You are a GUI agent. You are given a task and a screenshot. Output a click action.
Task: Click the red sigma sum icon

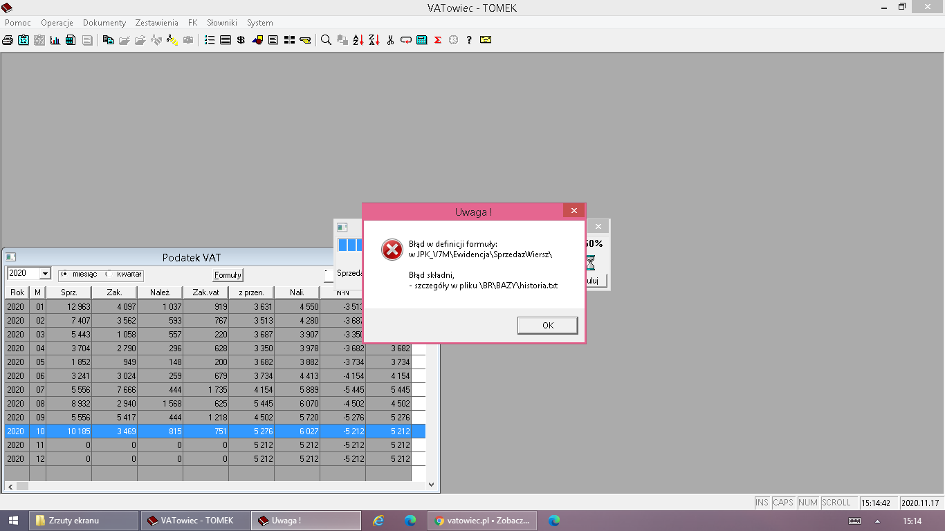pos(438,40)
